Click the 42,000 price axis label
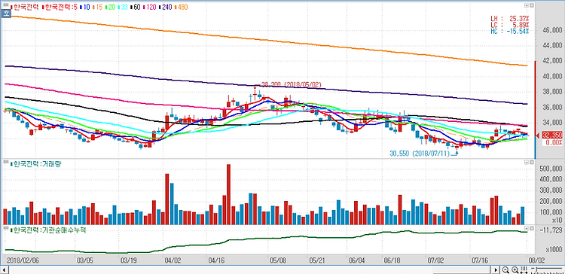Viewport: 565px width, 274px height. tap(552, 61)
